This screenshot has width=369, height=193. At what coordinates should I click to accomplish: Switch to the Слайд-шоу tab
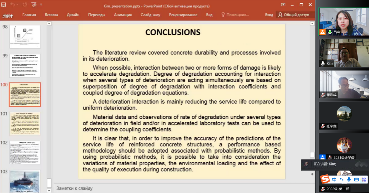tap(150, 15)
